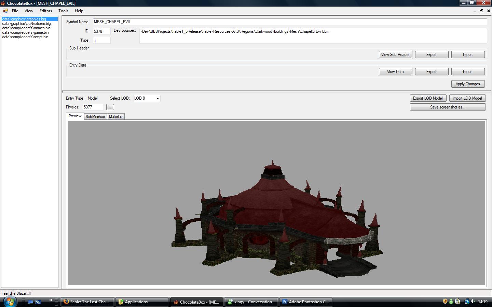492x307 pixels.
Task: Click the ChocolateBox menu bar app icon
Action: coord(5,11)
